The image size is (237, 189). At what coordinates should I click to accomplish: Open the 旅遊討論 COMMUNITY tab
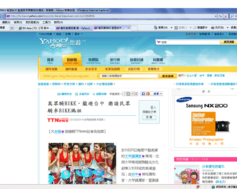click(x=137, y=61)
